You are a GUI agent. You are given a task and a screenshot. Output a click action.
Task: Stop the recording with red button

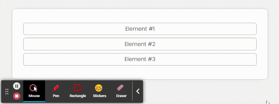tap(17, 96)
